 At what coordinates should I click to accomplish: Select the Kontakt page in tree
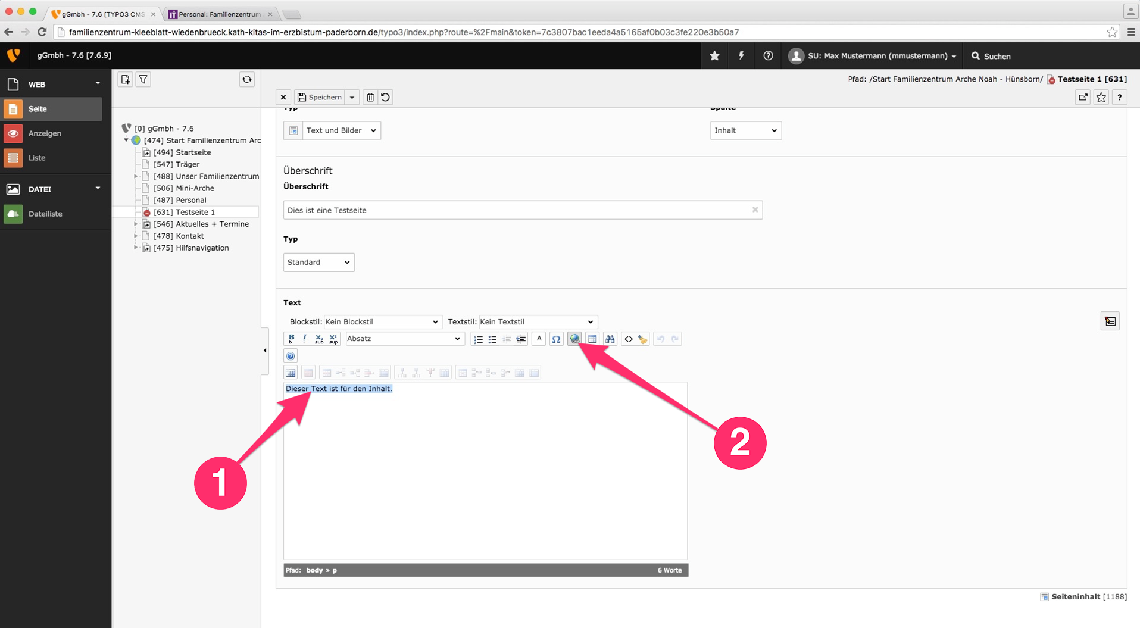click(190, 236)
